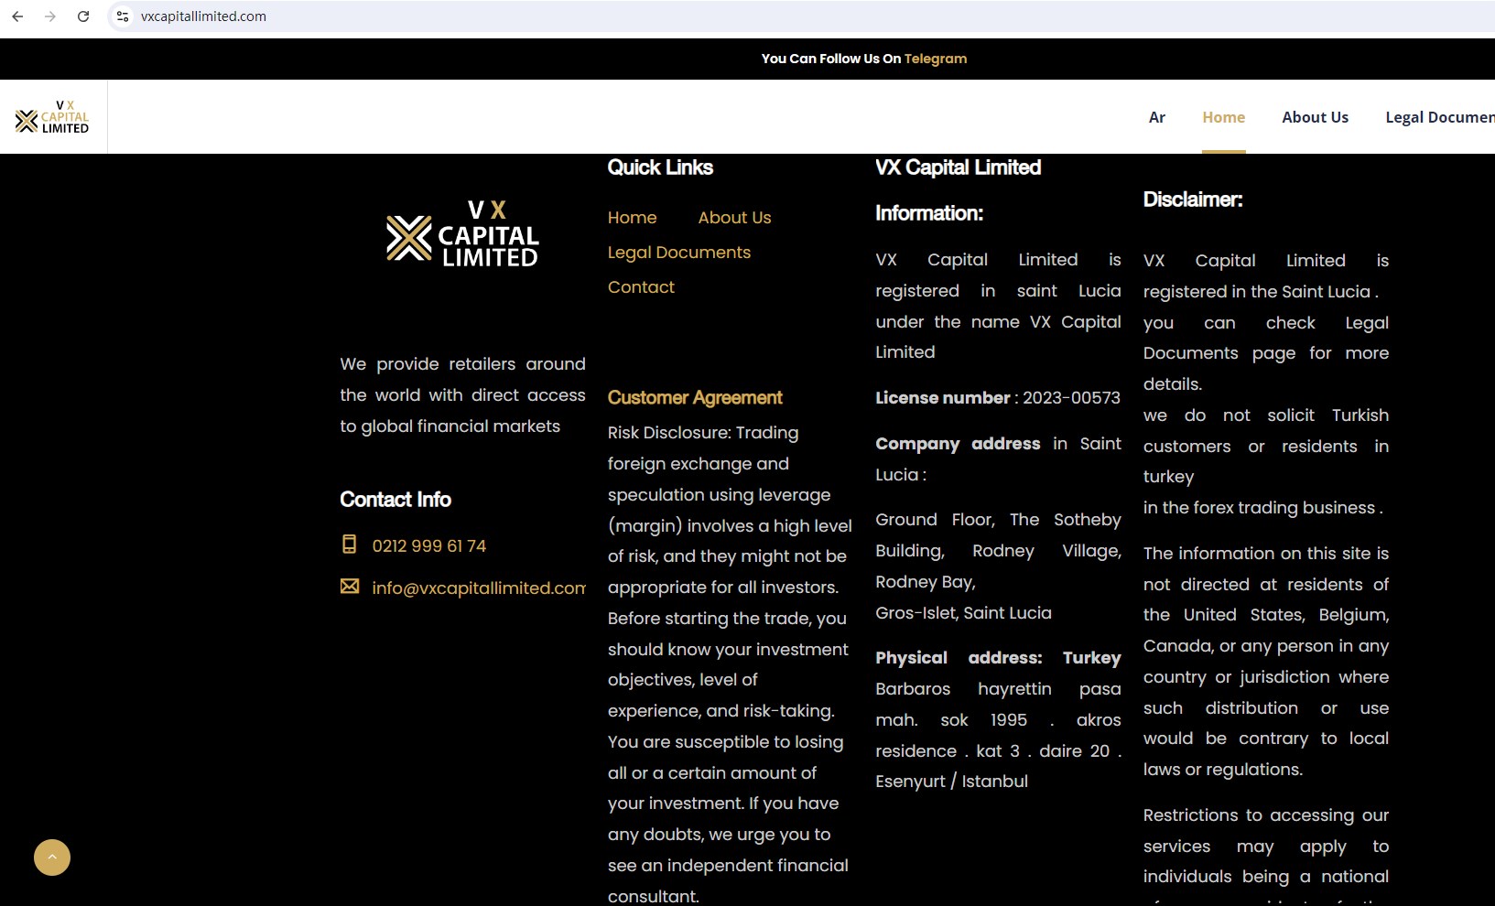Click the phone icon beside the number

click(349, 545)
